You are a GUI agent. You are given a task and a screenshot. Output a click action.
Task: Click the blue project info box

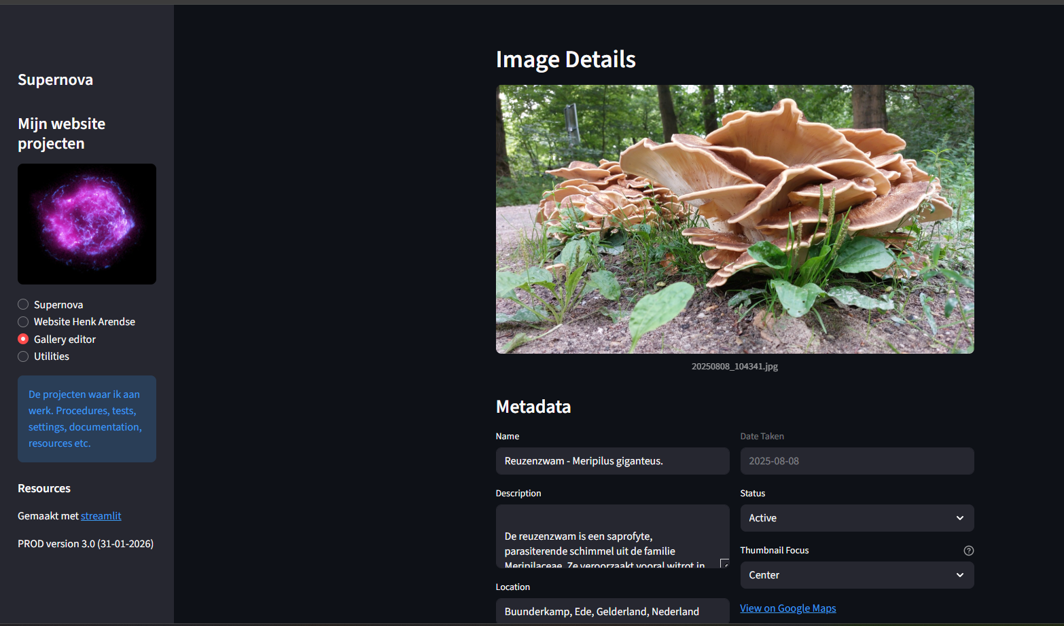click(x=87, y=419)
